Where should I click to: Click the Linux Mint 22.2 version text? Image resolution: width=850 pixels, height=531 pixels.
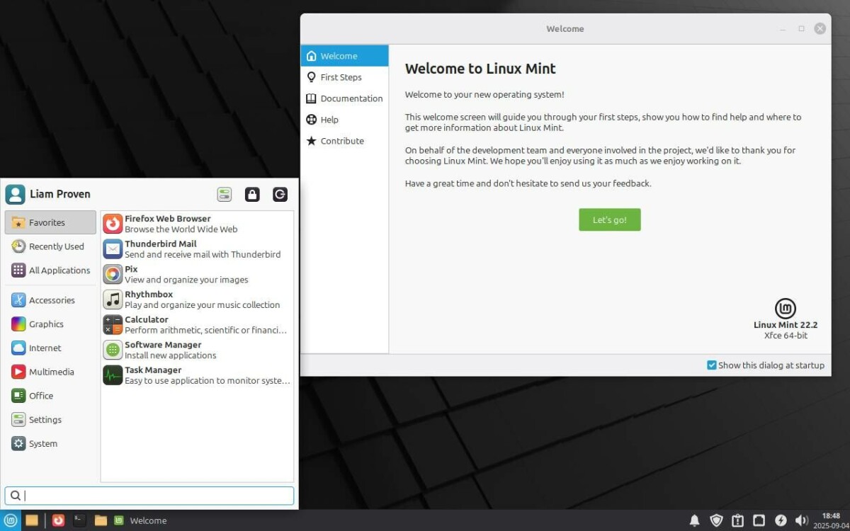[786, 325]
